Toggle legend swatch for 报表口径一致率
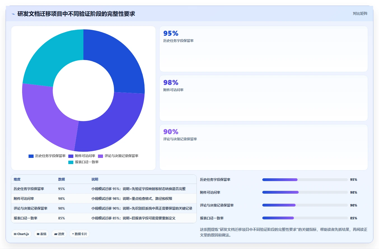This screenshot has height=249, width=379. (71, 162)
